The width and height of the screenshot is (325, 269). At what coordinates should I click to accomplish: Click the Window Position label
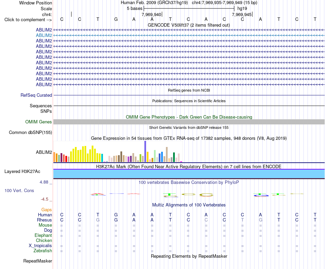pos(36,3)
